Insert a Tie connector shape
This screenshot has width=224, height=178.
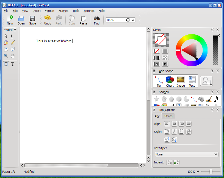[x=159, y=81]
